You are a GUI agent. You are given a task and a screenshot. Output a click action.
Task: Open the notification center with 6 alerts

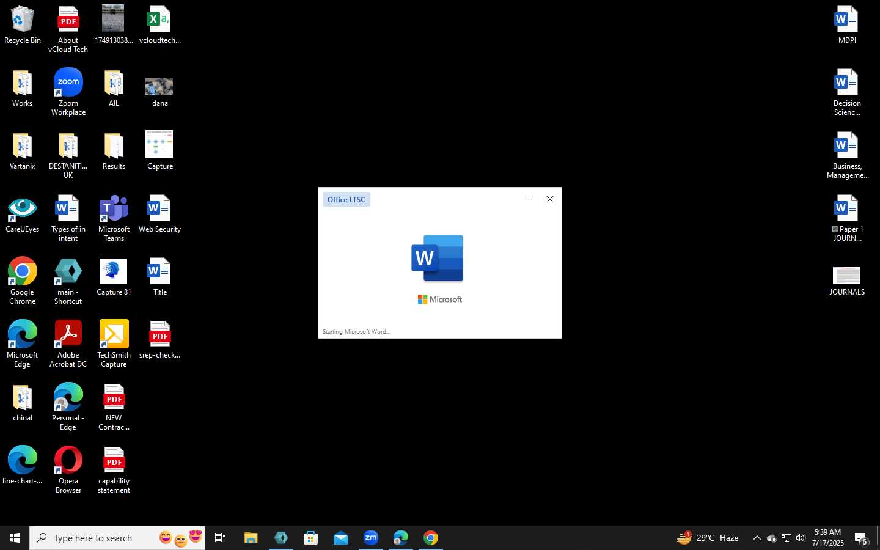coord(861,538)
